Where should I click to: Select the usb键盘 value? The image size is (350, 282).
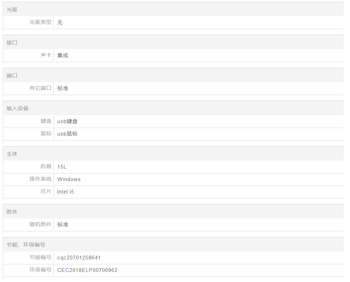[67, 121]
